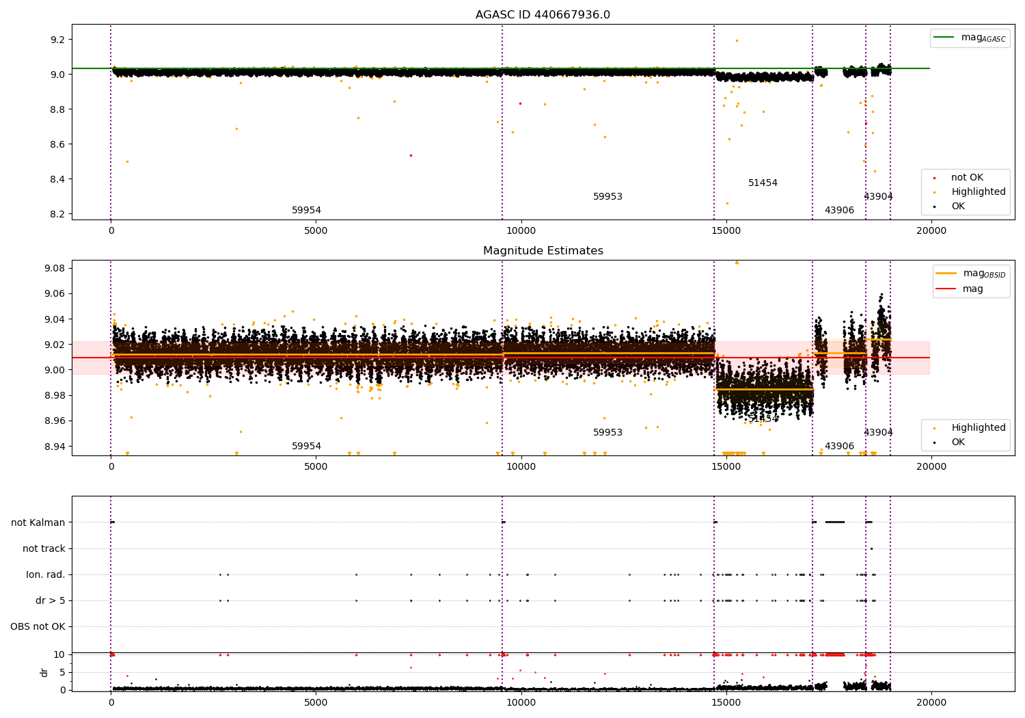Click the 'dr' axis label
The image size is (1025, 718).
(44, 672)
